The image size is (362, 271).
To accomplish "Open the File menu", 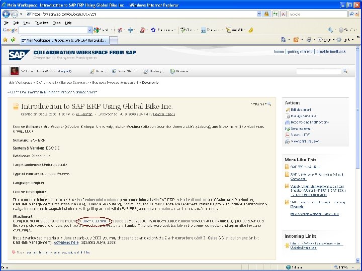I will [6, 23].
